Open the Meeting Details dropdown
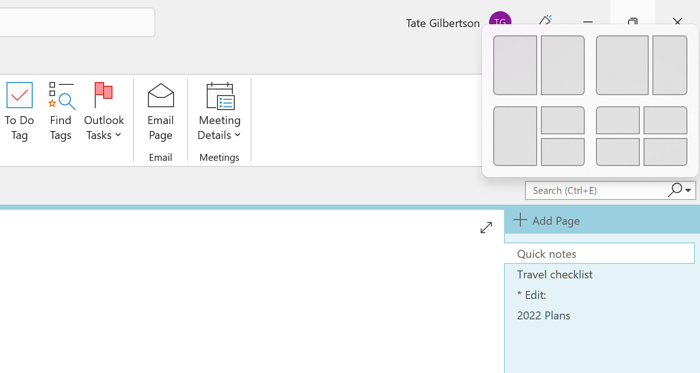 pyautogui.click(x=238, y=136)
